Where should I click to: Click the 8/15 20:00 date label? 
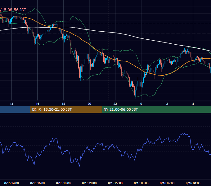point(89,183)
